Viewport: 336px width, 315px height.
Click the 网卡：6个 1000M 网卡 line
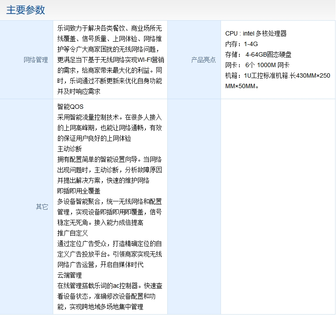257,65
